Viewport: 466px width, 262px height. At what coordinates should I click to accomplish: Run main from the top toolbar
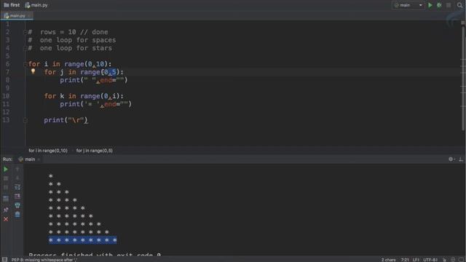430,5
